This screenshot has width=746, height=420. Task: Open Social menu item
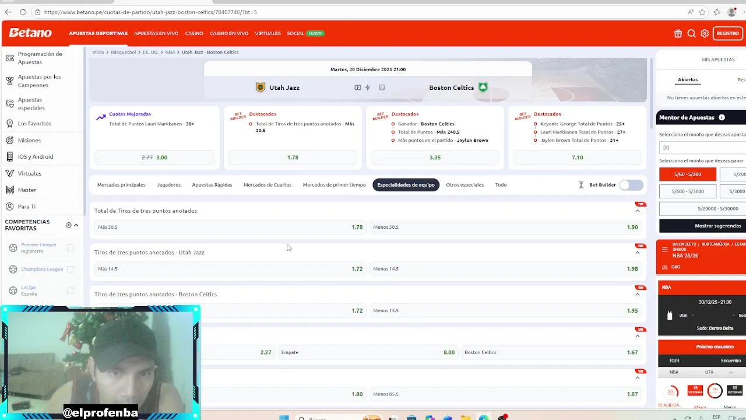(x=295, y=33)
